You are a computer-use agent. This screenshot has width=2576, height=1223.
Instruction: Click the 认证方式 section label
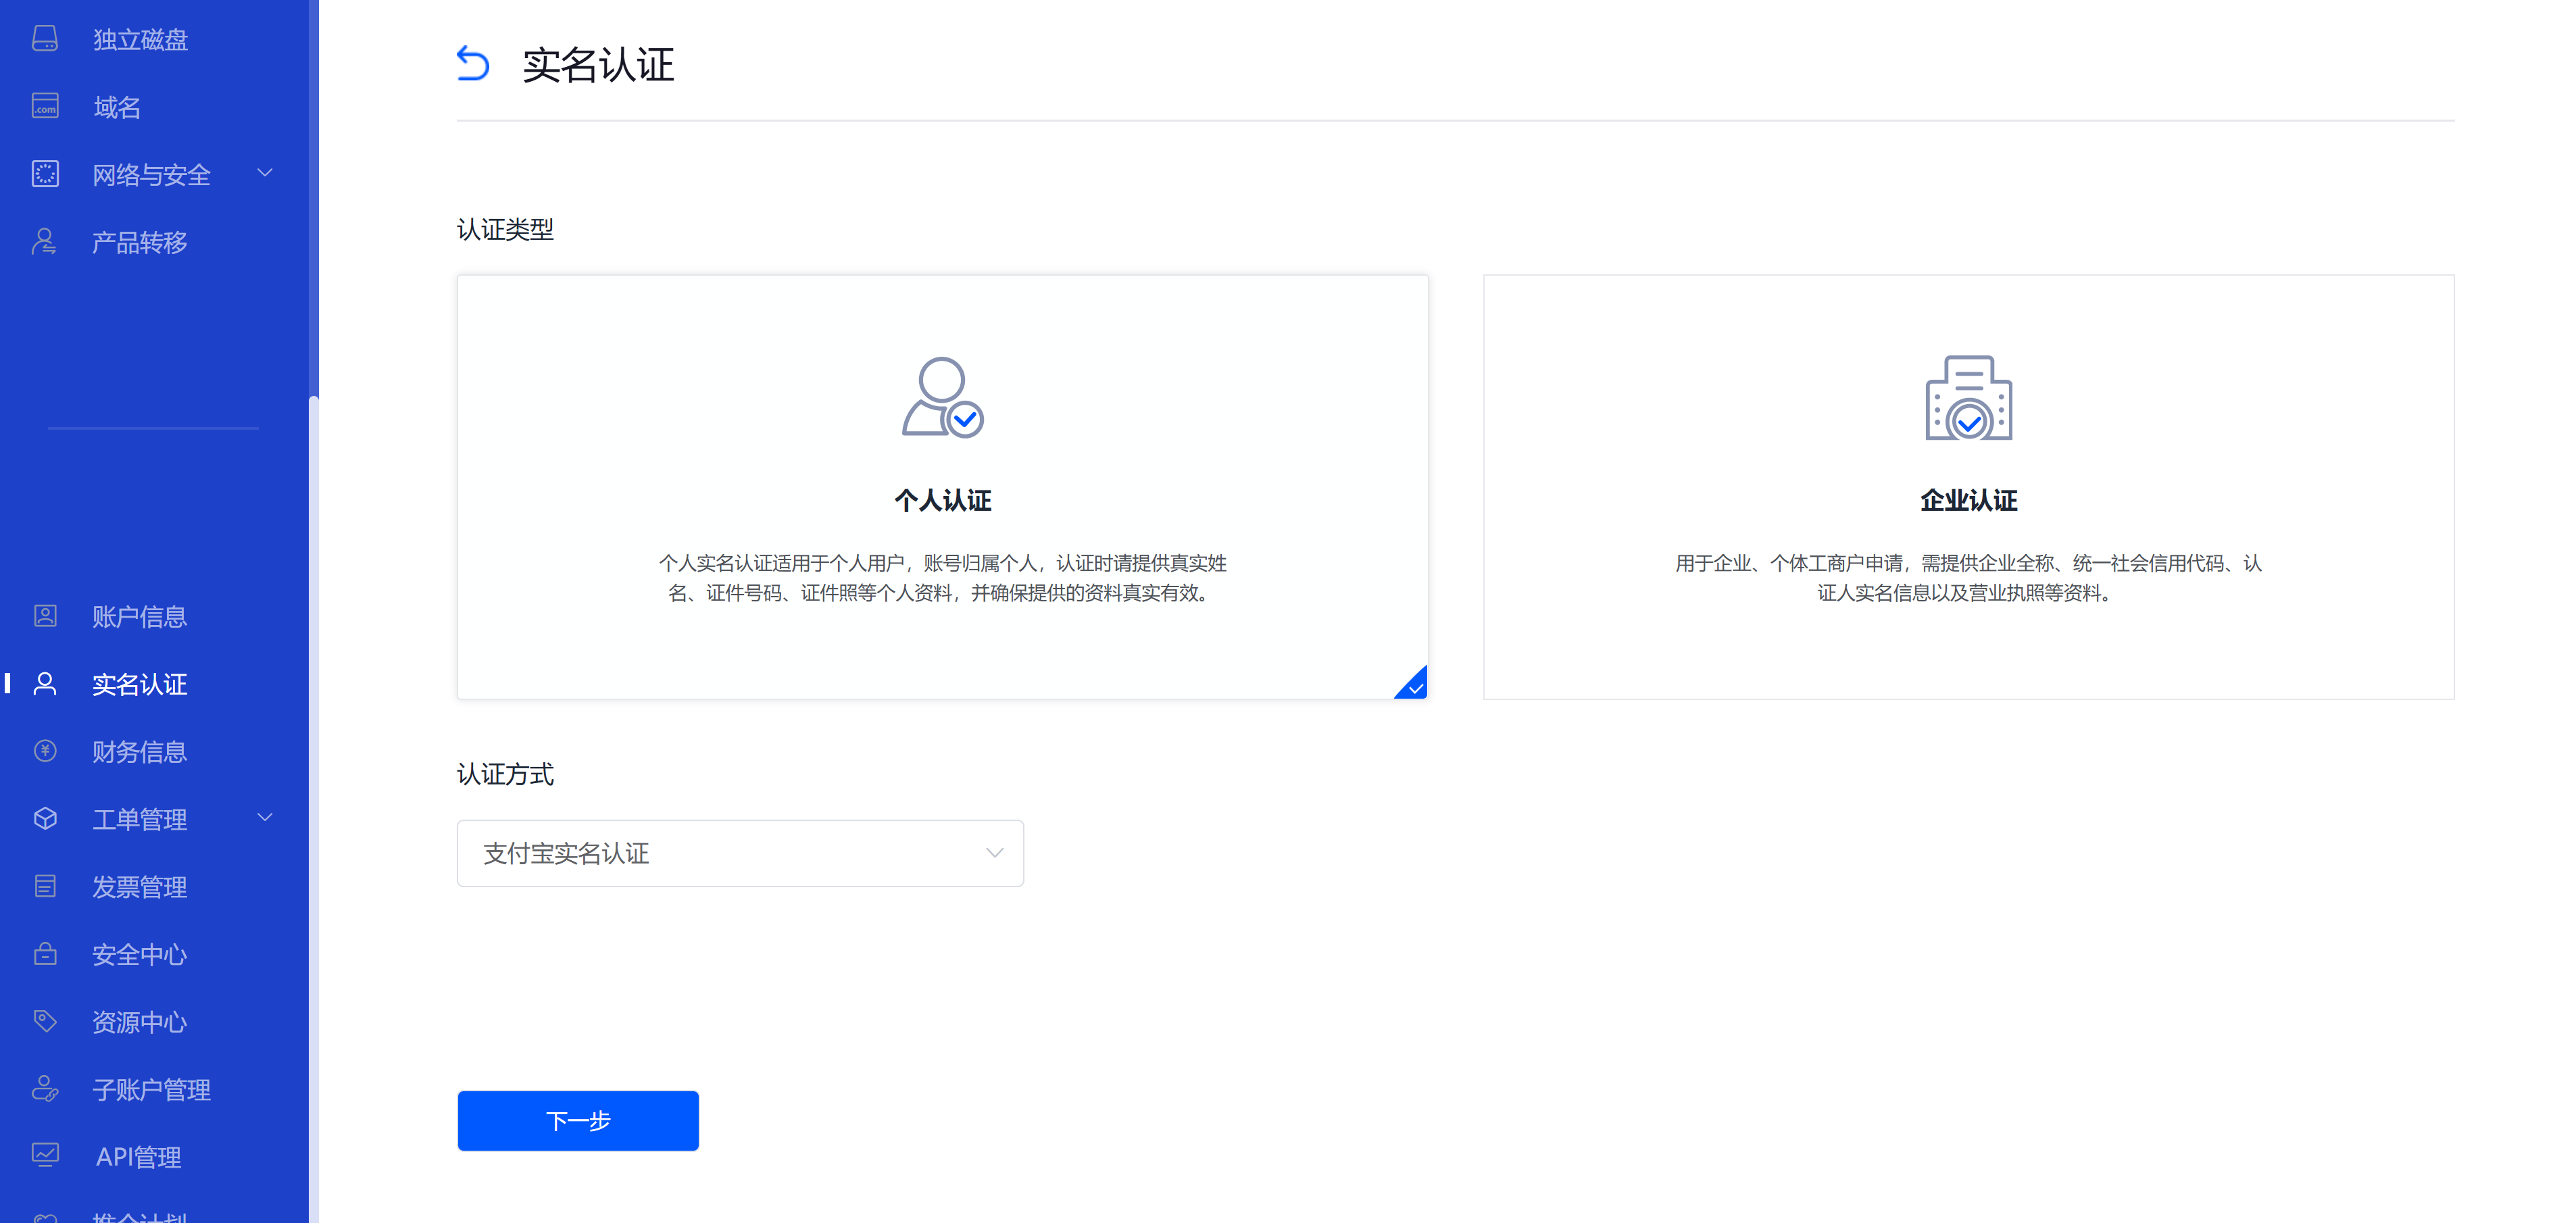pyautogui.click(x=505, y=774)
